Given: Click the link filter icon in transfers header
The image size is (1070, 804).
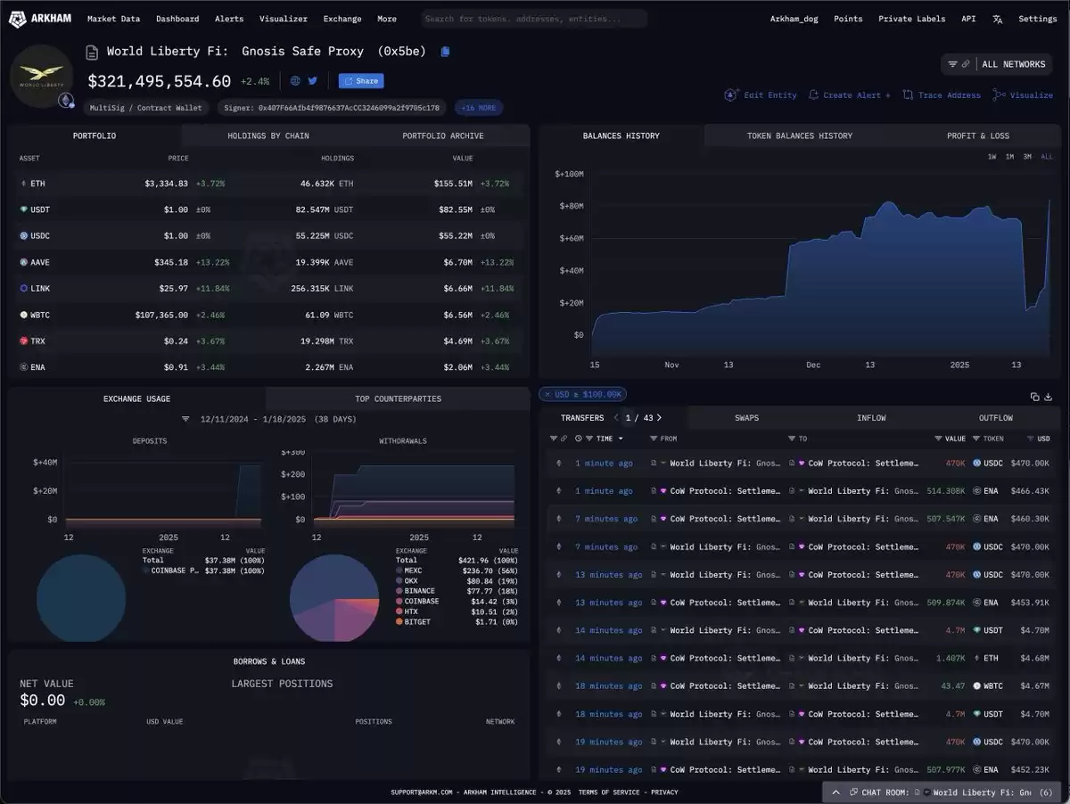Looking at the screenshot, I should [564, 439].
